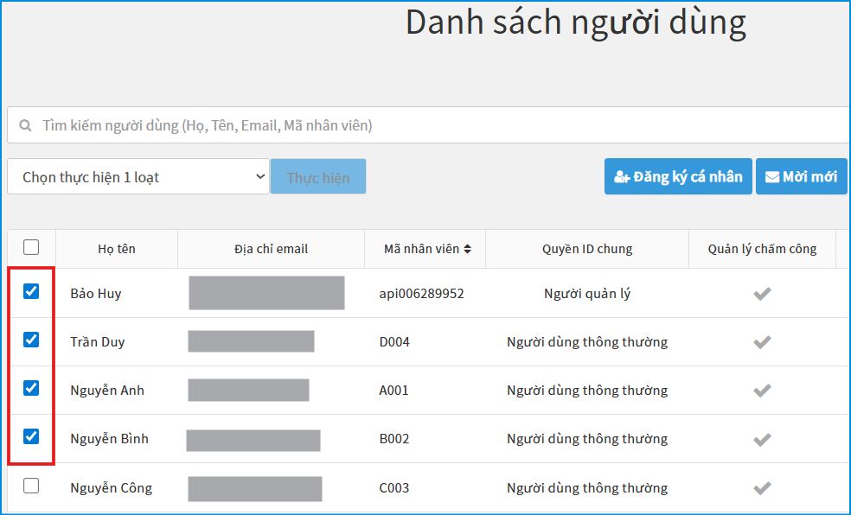The height and width of the screenshot is (515, 851).
Task: Click the Mời mới invite button
Action: click(x=801, y=177)
